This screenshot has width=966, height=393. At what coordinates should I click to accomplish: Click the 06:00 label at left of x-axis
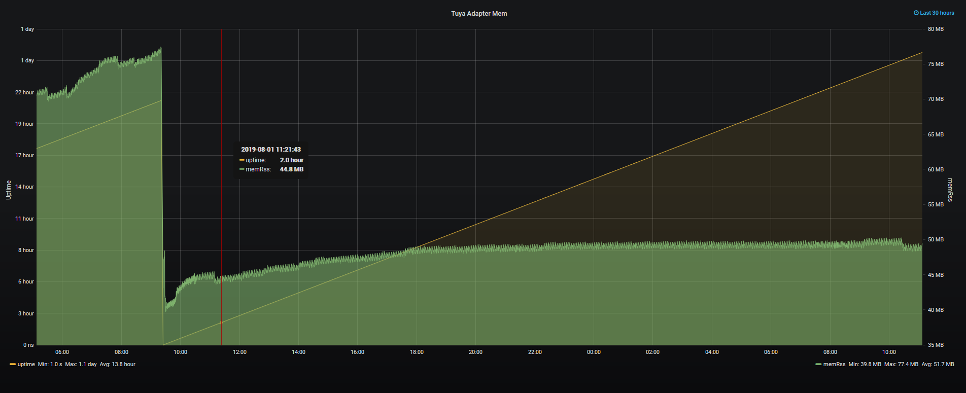pos(62,352)
